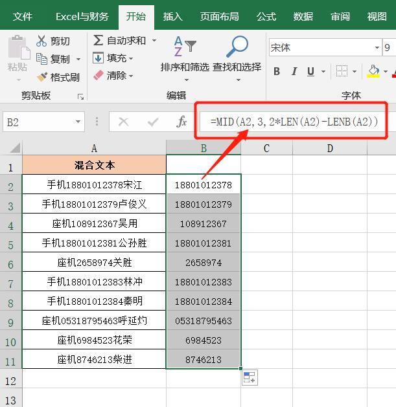The height and width of the screenshot is (407, 396).
Task: Toggle Bold formatting
Action: pyautogui.click(x=277, y=72)
